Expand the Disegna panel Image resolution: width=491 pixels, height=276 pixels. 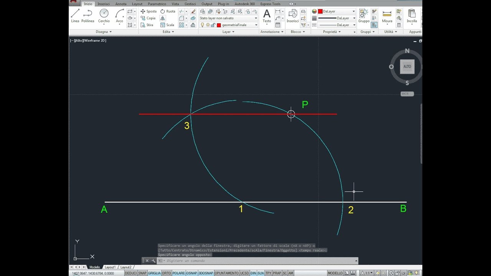click(104, 32)
